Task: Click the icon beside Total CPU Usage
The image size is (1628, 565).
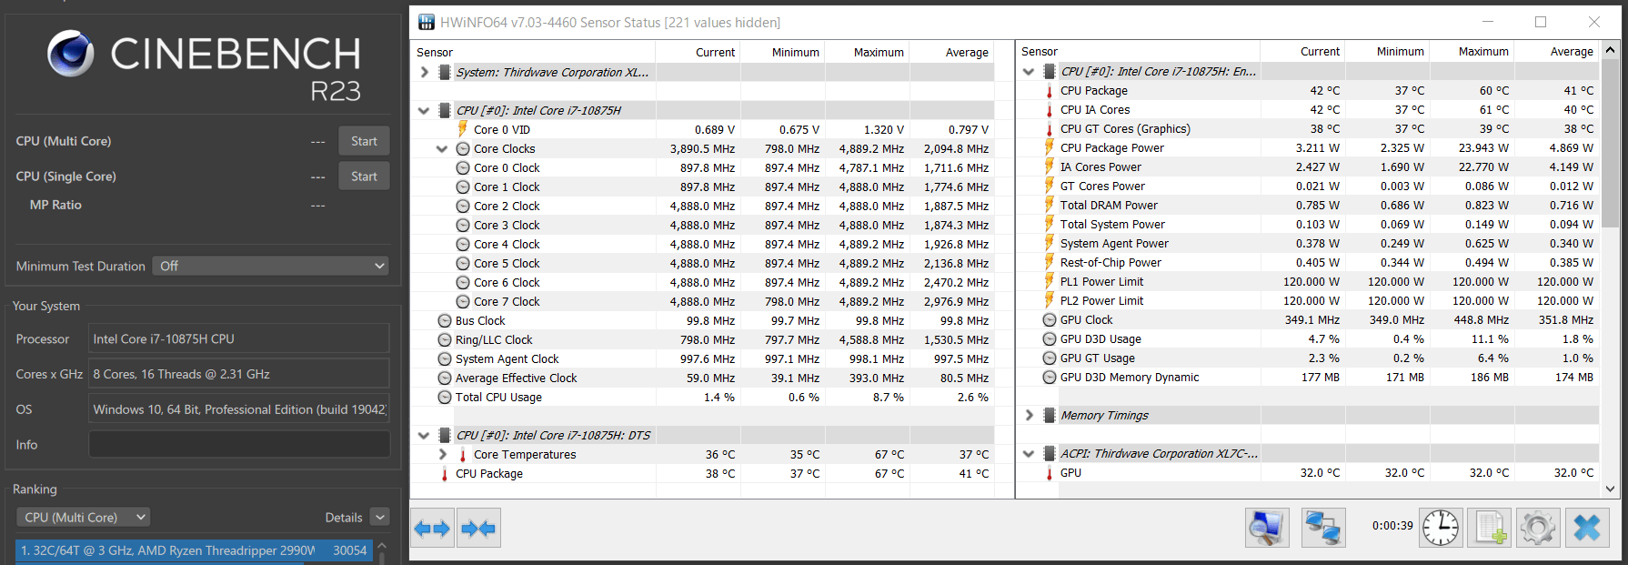Action: pos(445,398)
